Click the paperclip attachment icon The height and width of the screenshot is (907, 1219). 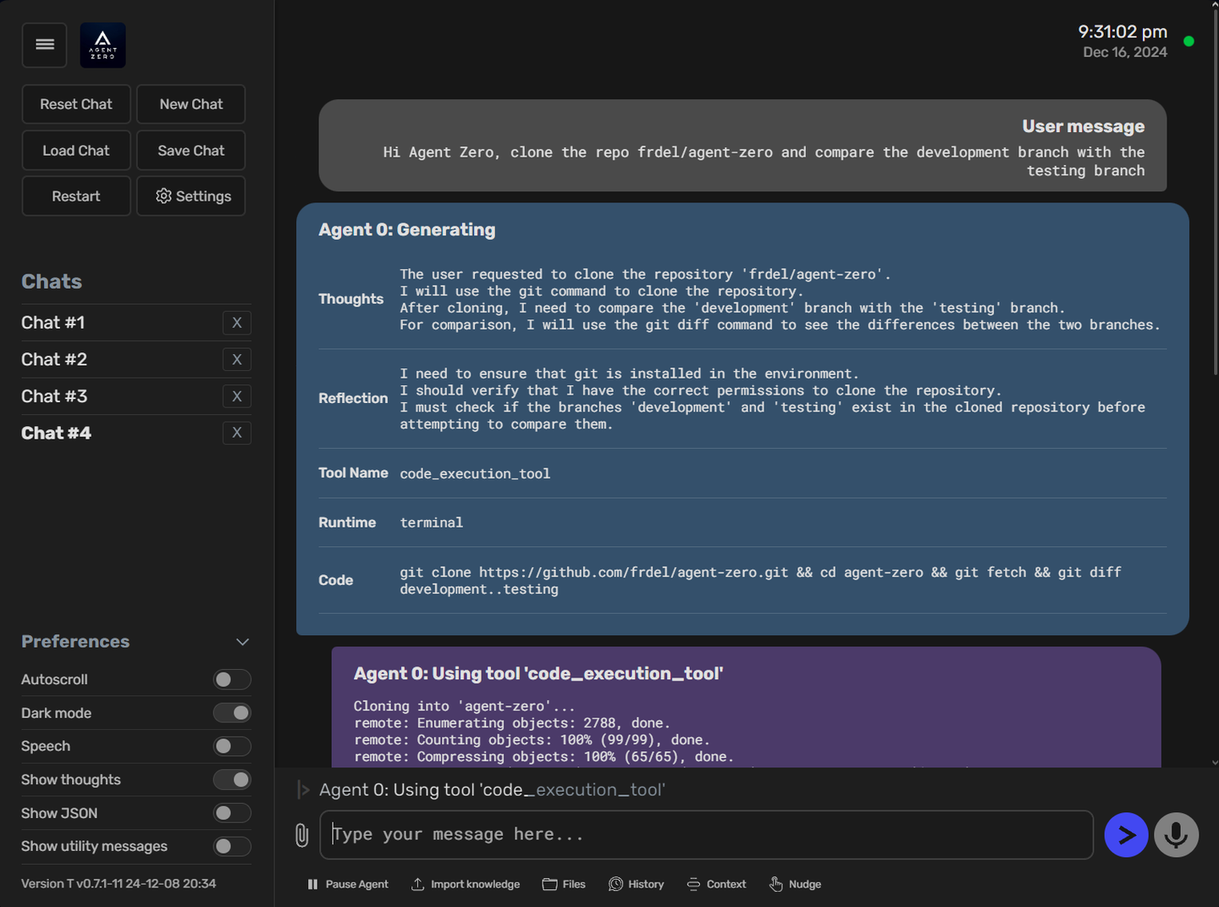click(x=301, y=835)
